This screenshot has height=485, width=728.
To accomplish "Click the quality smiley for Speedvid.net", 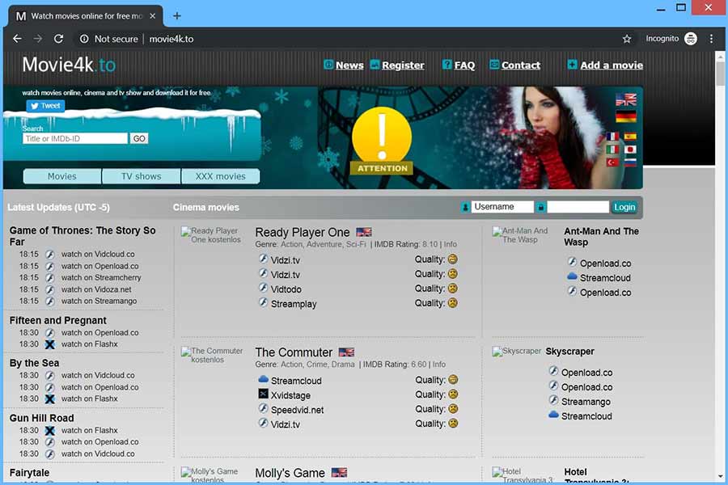I will click(x=453, y=409).
